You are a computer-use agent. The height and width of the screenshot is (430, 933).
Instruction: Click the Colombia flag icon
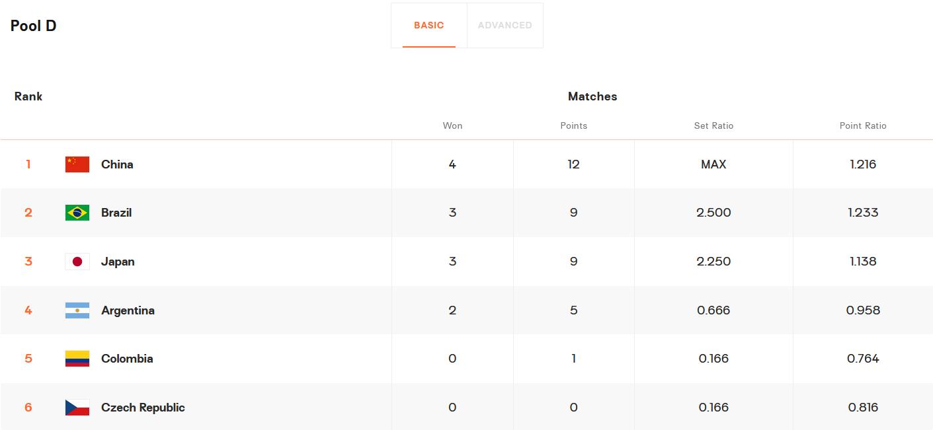click(77, 359)
